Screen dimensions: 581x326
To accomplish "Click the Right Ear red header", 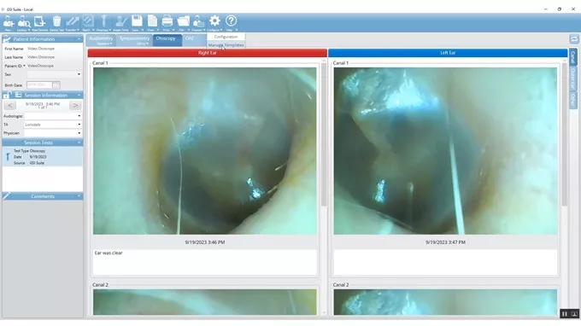I will (x=207, y=53).
